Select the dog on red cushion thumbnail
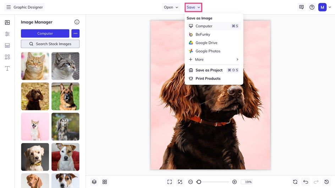The height and width of the screenshot is (188, 335). (65, 157)
